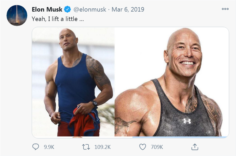Open the rocket launch profile avatar
Viewport: 236px width, 156px height.
(x=17, y=15)
